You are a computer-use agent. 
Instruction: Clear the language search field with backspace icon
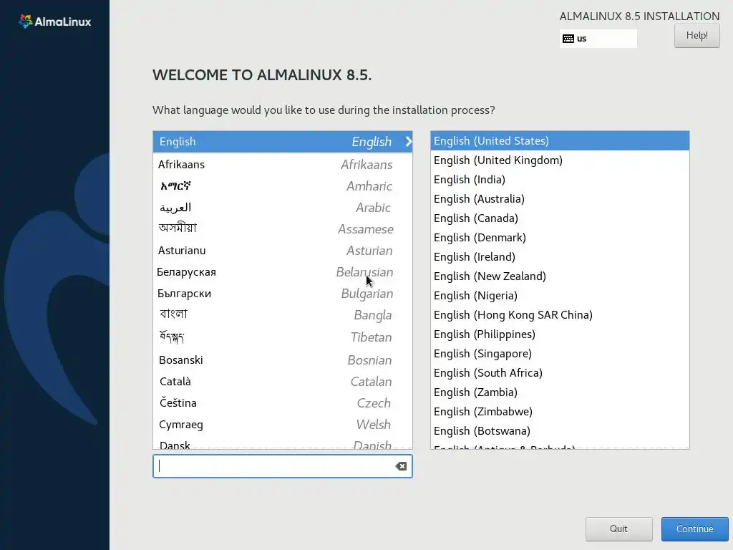pos(401,466)
